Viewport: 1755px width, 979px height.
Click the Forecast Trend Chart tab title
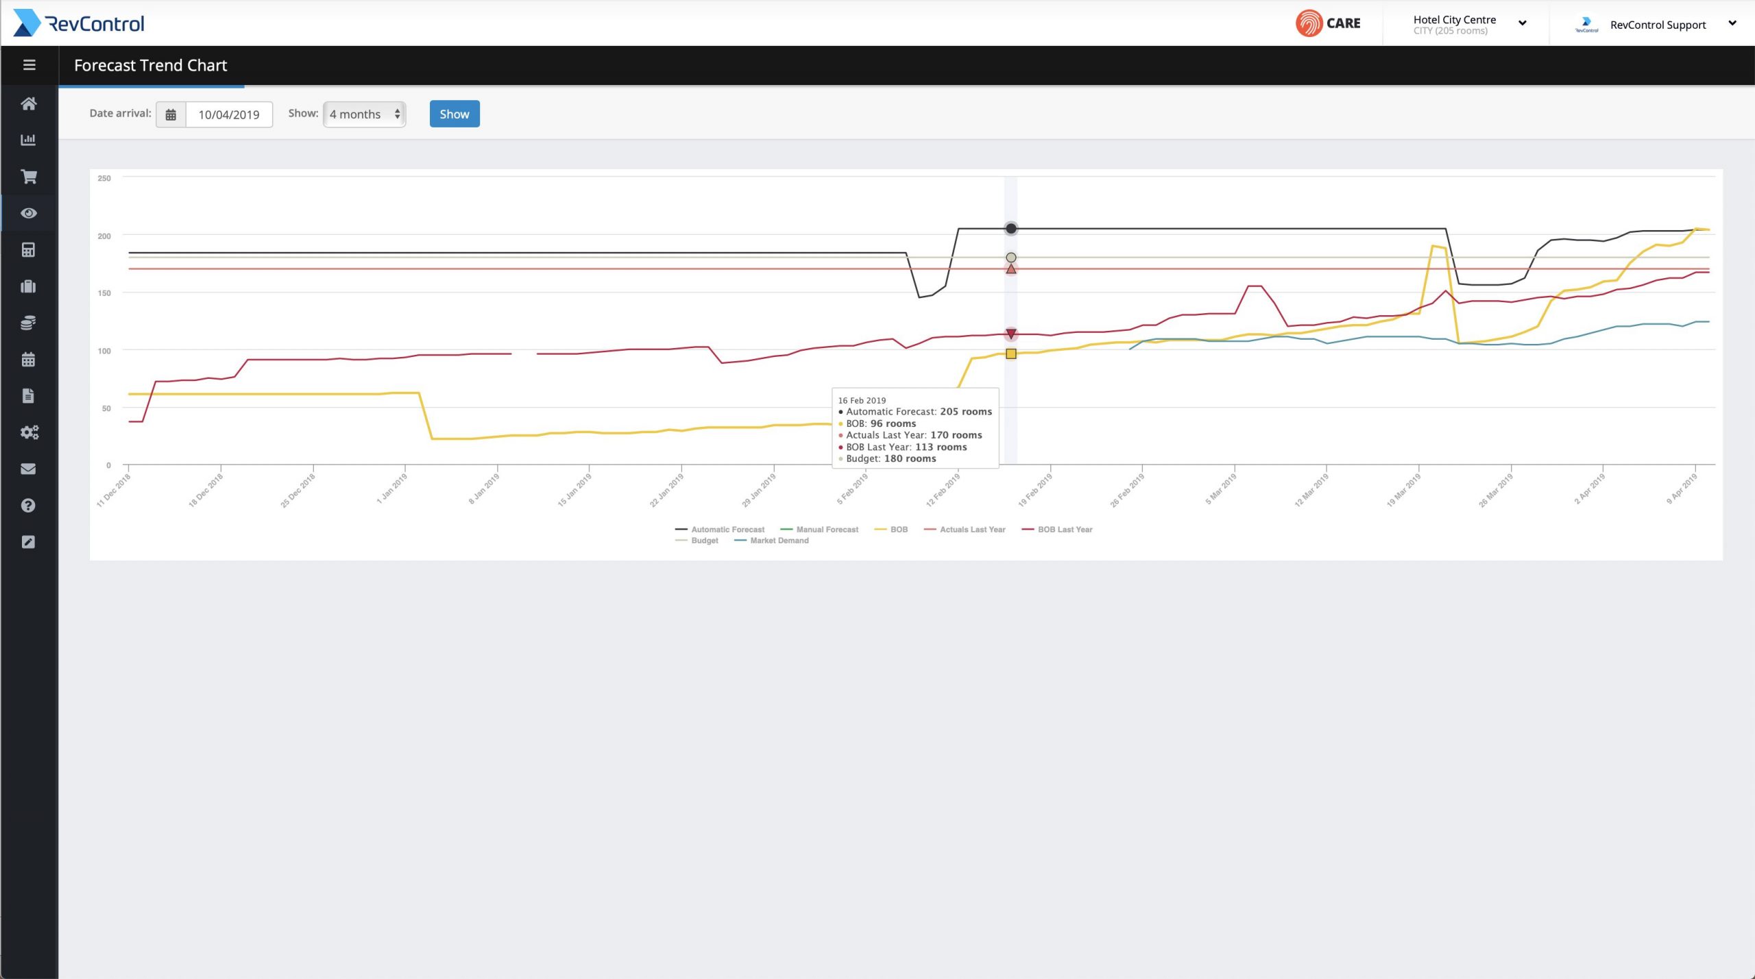tap(150, 65)
